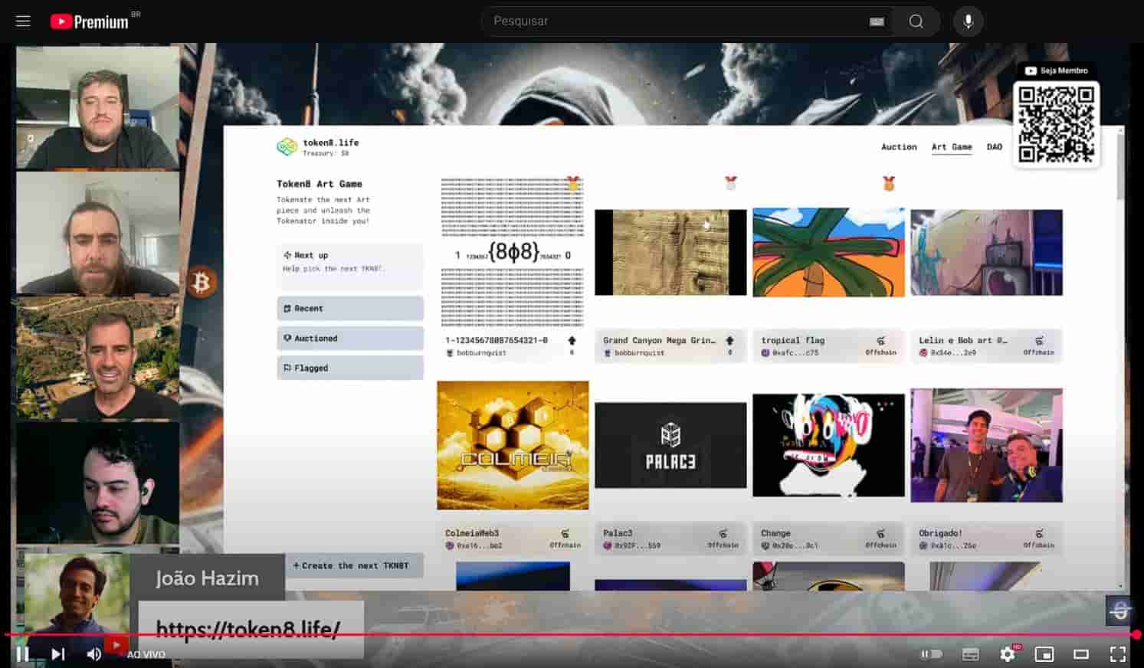Click the Token8 Art Game heading
This screenshot has height=668, width=1144.
pyautogui.click(x=320, y=184)
